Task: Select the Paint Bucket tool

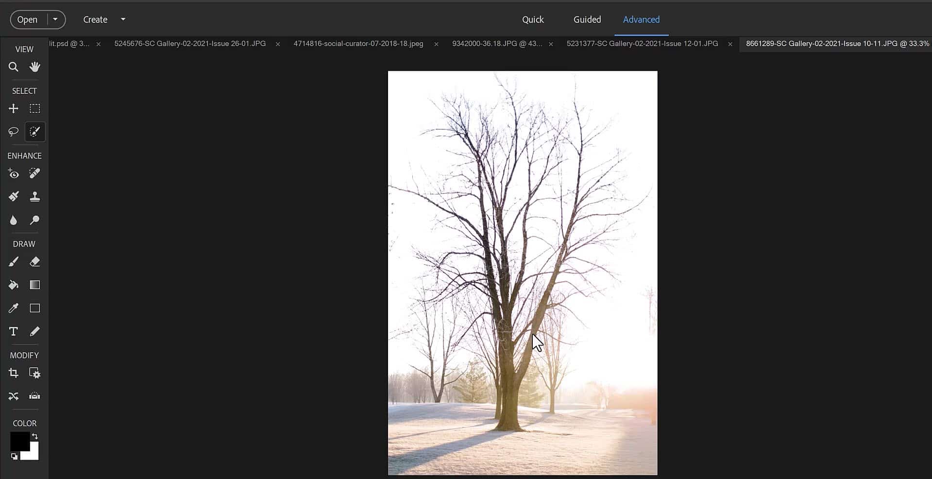Action: pyautogui.click(x=14, y=285)
